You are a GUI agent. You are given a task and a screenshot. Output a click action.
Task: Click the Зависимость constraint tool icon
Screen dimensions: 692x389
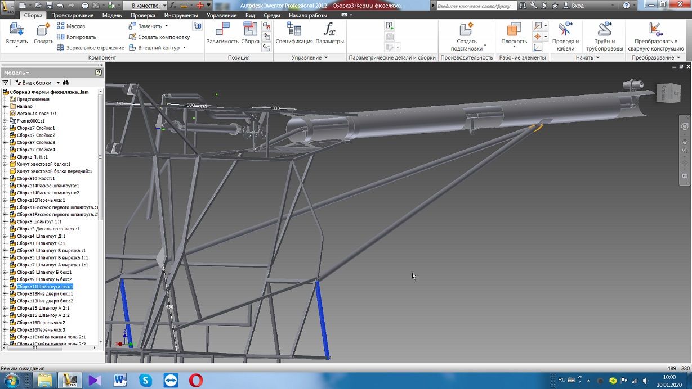pos(222,30)
